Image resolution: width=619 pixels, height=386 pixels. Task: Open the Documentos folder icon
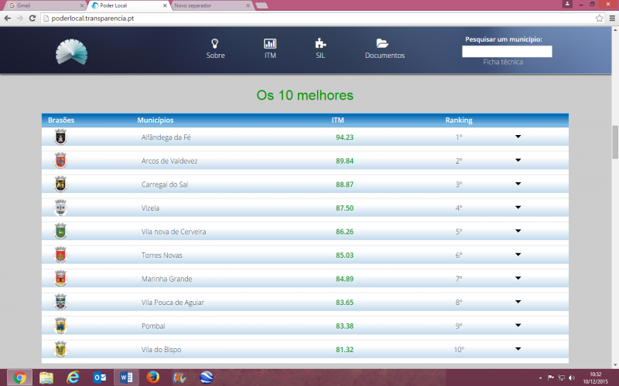click(382, 44)
